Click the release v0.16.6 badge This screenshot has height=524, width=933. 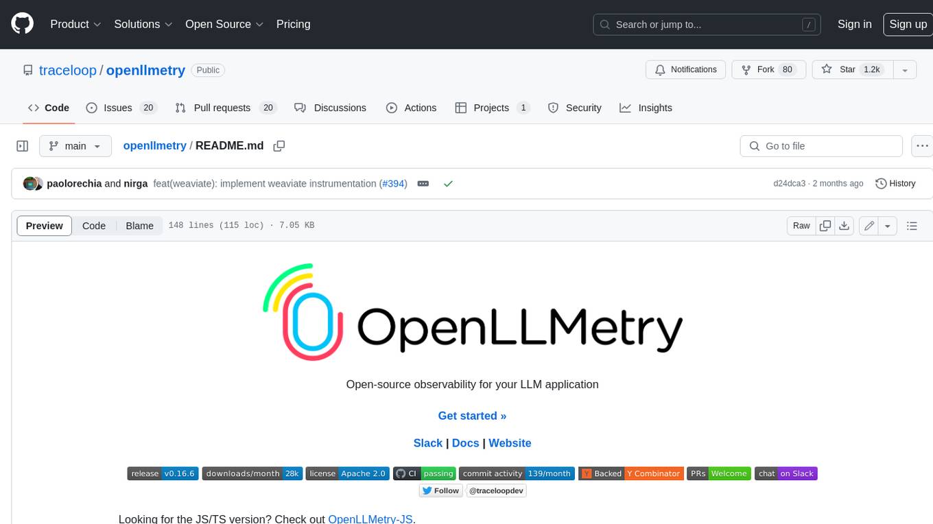(x=163, y=473)
